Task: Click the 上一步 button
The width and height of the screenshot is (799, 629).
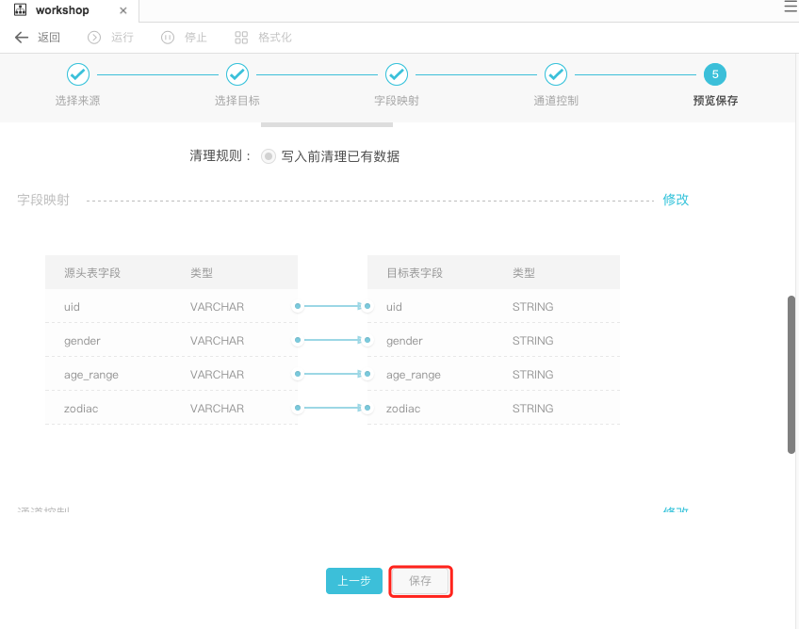Action: [354, 581]
